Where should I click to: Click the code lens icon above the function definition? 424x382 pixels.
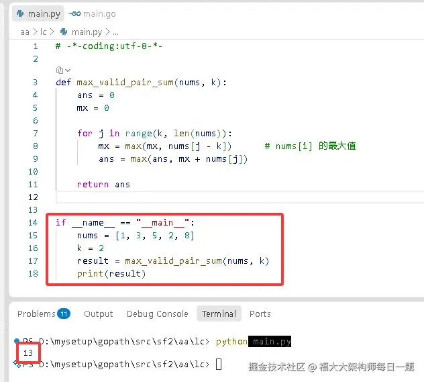[x=60, y=70]
